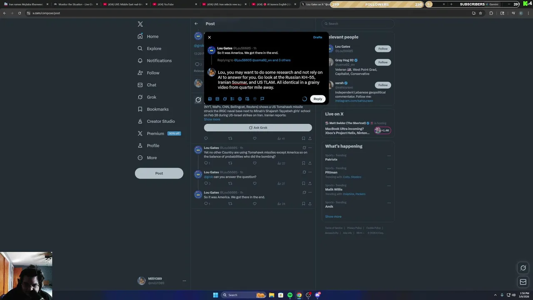Open Spotify from the taskbar
This screenshot has width=533, height=300.
pos(290,295)
